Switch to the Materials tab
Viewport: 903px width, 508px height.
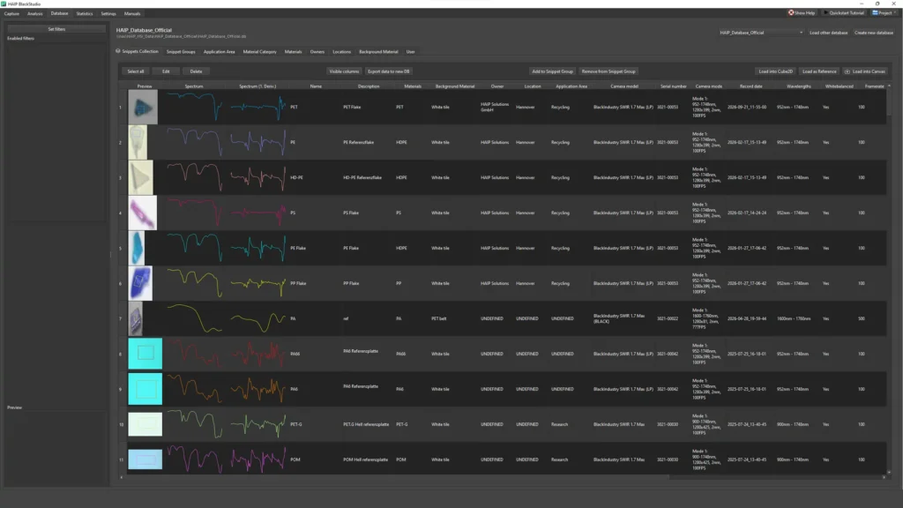(x=293, y=52)
